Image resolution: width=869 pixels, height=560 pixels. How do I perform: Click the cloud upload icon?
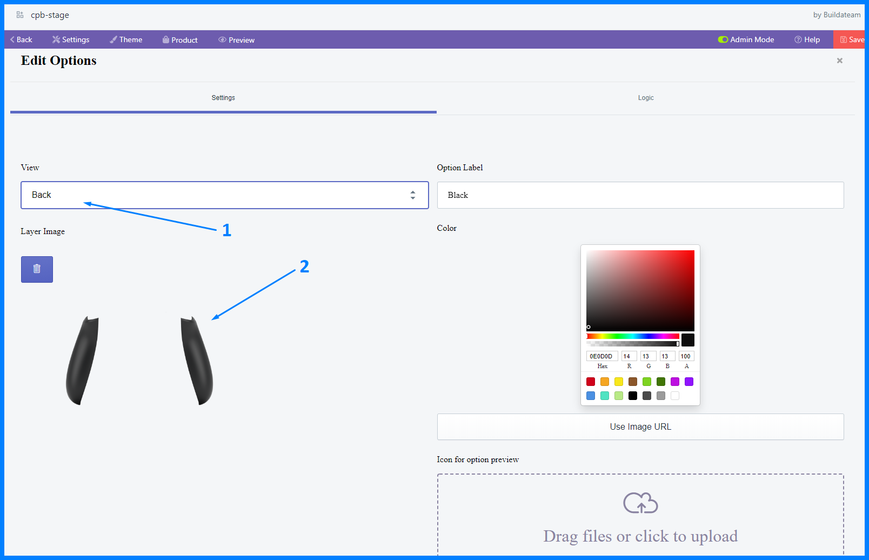[640, 503]
